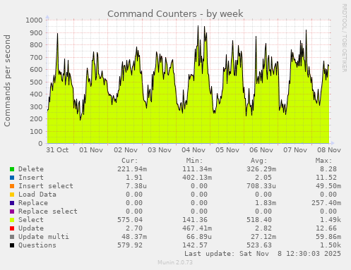The width and height of the screenshot is (351, 270).
Task: Click the 500 y-axis tick label
Action: [36, 82]
